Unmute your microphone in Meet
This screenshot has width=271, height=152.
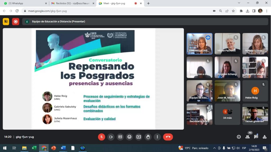(101, 137)
